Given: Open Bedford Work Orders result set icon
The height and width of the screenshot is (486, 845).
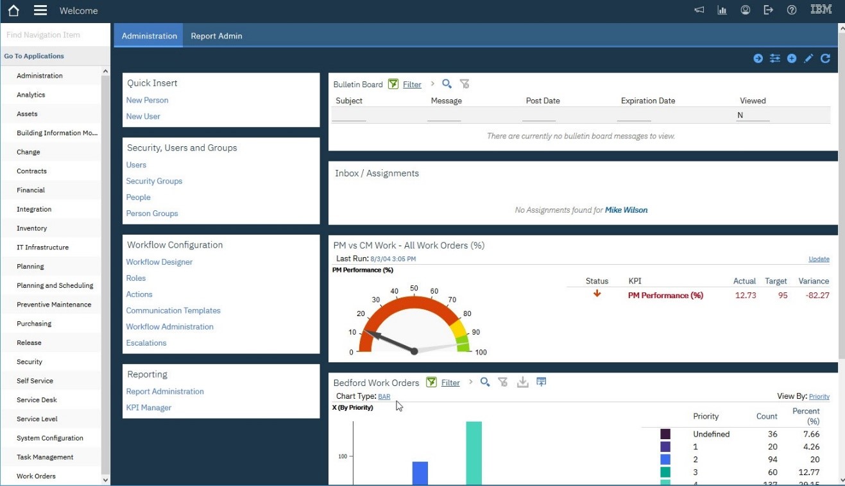Looking at the screenshot, I should pyautogui.click(x=542, y=382).
